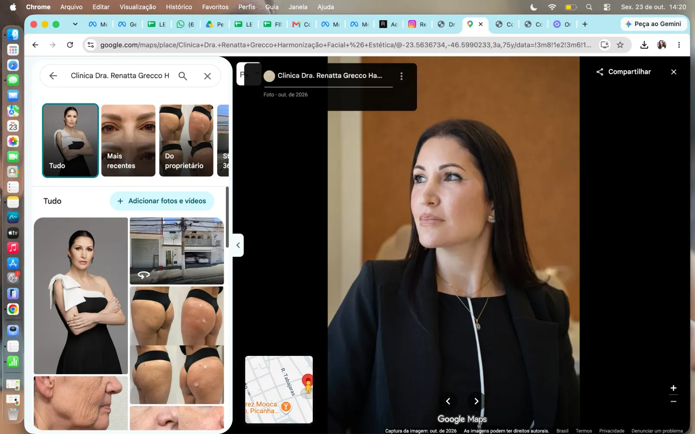Open the Favoritos menu
Viewport: 695px width, 434px height.
coord(215,7)
